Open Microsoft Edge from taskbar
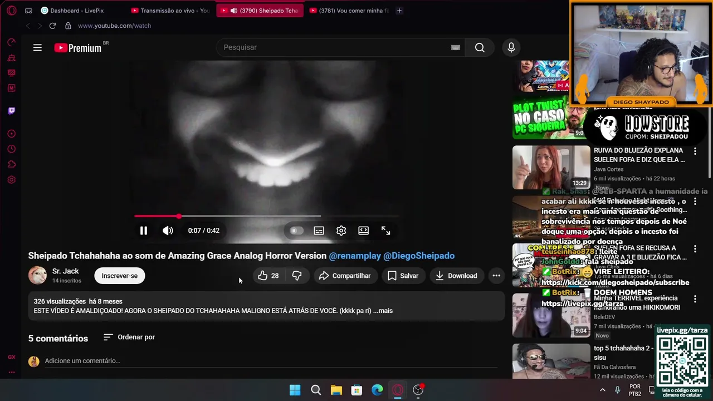The width and height of the screenshot is (713, 401). [378, 390]
